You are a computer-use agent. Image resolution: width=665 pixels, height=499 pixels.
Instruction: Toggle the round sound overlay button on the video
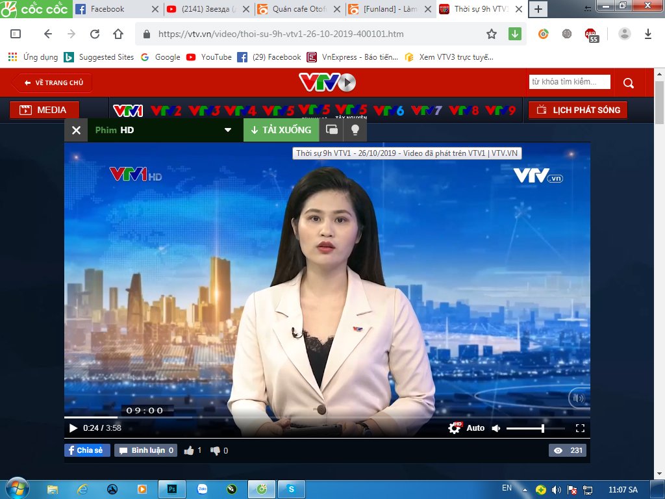tap(579, 398)
